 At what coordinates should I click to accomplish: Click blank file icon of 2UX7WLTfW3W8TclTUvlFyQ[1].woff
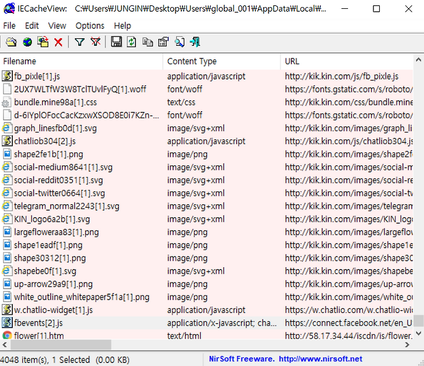pos(7,89)
